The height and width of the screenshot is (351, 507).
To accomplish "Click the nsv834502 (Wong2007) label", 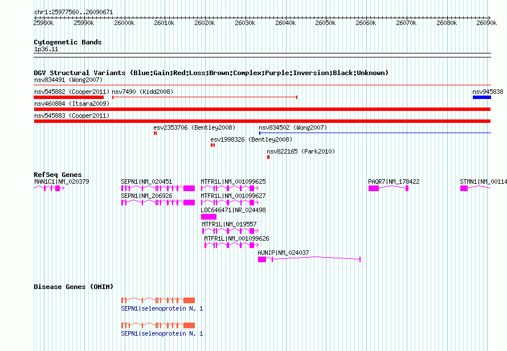I will (293, 127).
